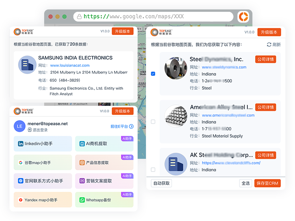Click the 自动获取 button

click(161, 183)
